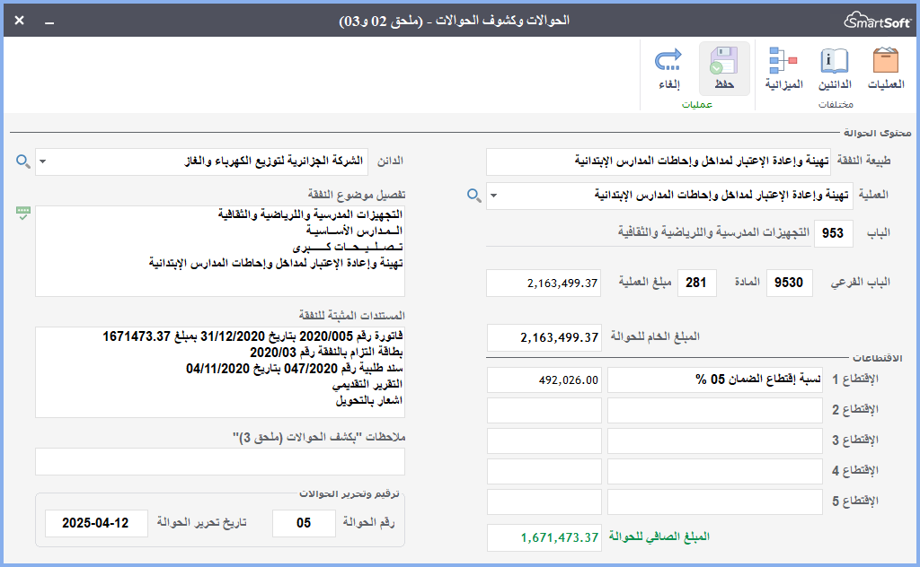Click the search magnifier next to الدائن field

tap(23, 162)
